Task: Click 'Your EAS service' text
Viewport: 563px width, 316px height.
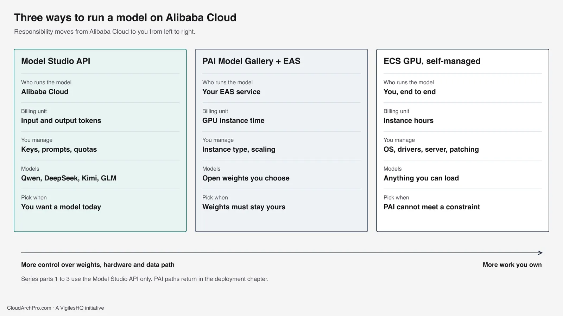Action: 231,92
